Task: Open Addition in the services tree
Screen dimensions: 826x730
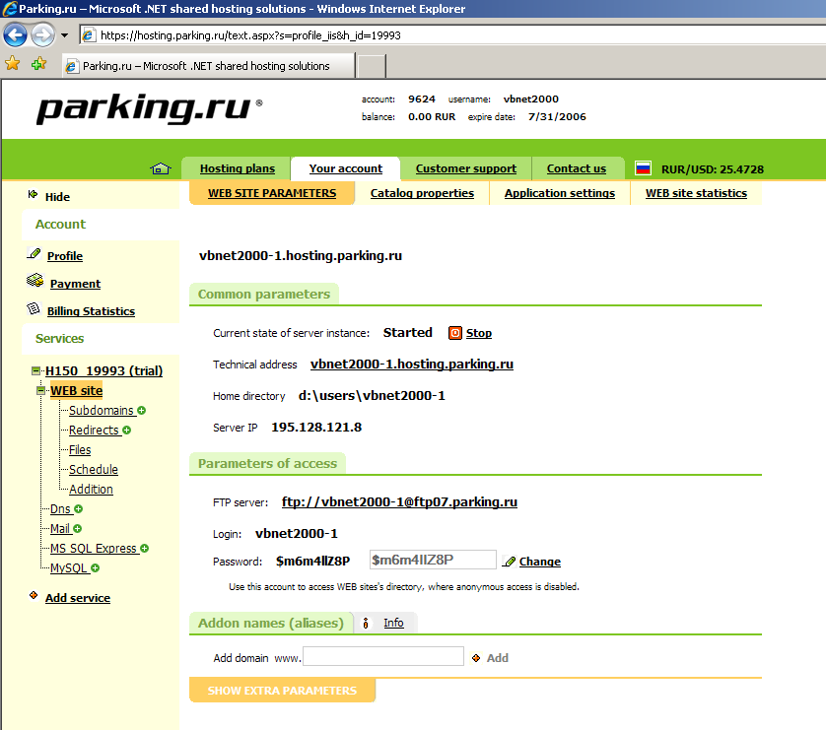Action: (x=91, y=489)
